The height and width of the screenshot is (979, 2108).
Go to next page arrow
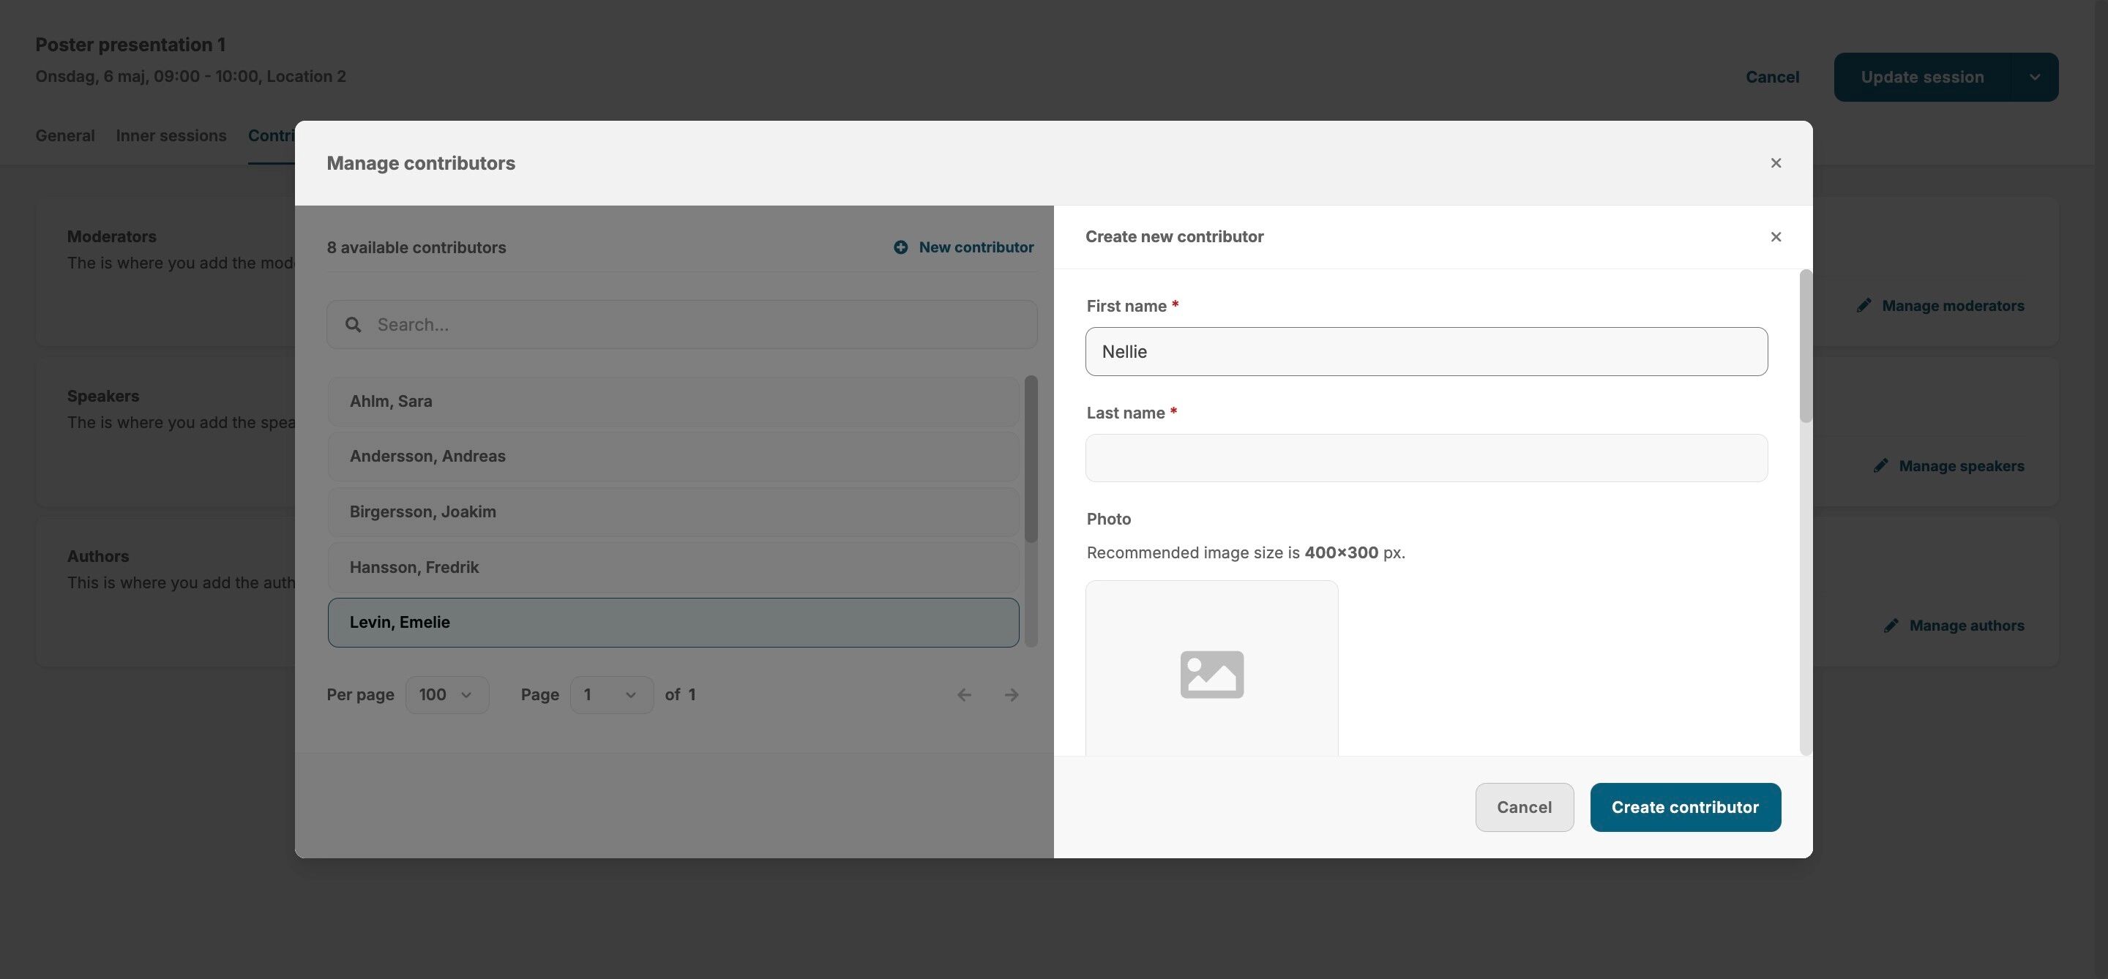click(x=1012, y=694)
